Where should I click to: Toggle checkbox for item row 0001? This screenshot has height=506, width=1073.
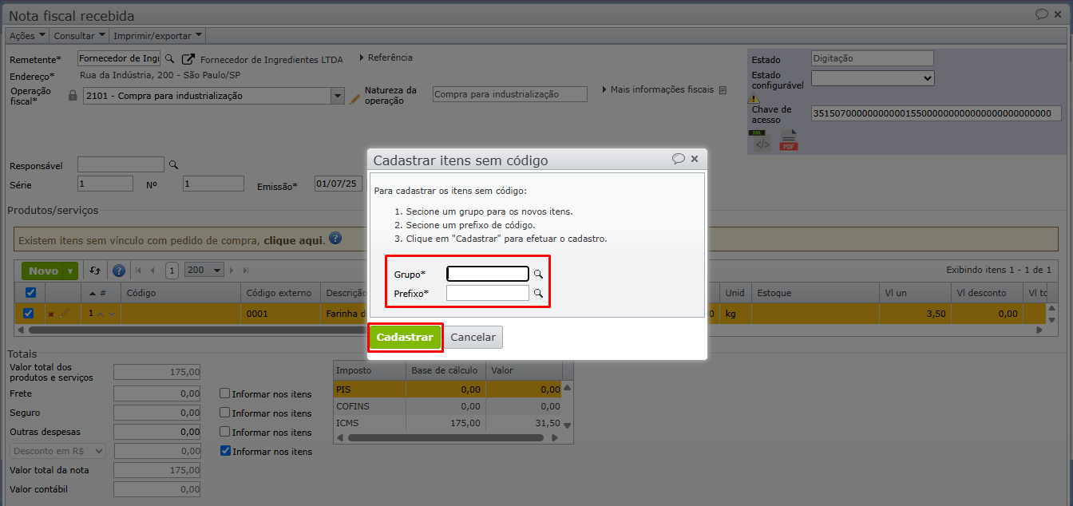click(29, 314)
